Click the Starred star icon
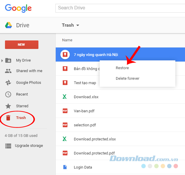The image size is (185, 175). (x=8, y=106)
